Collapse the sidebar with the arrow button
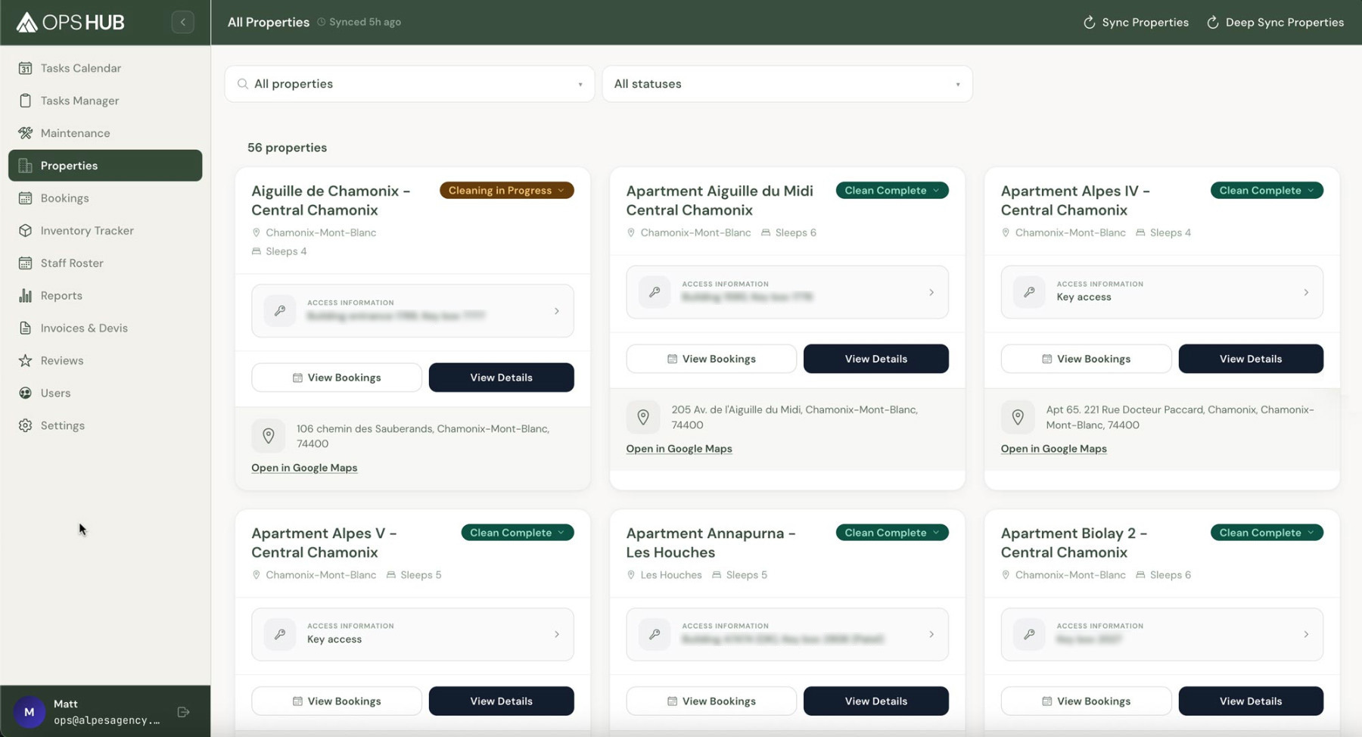 tap(182, 22)
